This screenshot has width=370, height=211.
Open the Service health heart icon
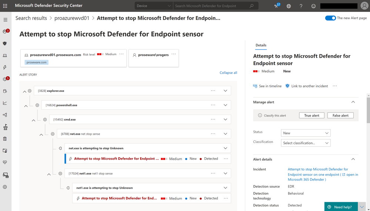click(x=5, y=162)
